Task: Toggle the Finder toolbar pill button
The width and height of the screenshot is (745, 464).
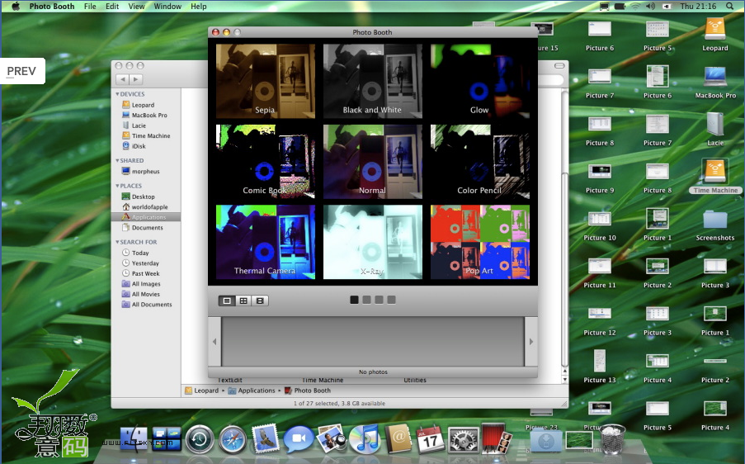Action: click(x=559, y=65)
